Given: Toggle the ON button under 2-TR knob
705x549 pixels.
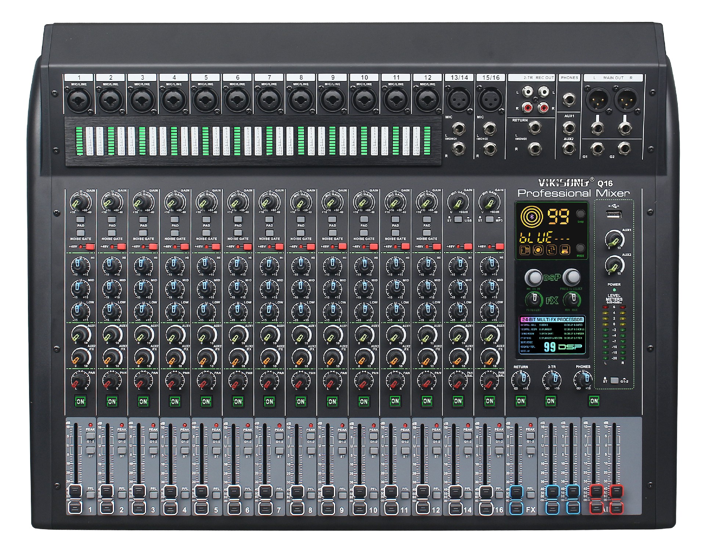Looking at the screenshot, I should tap(550, 401).
